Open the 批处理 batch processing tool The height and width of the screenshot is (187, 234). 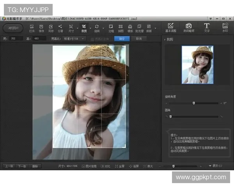(139, 28)
